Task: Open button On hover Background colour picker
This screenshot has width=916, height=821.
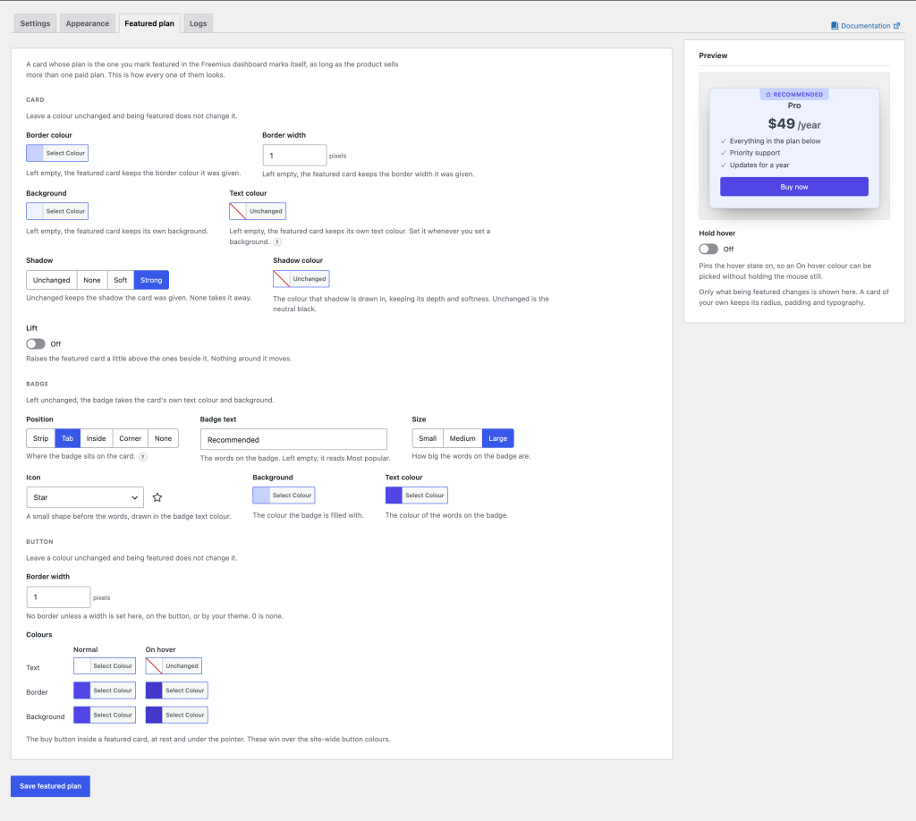Action: [176, 715]
